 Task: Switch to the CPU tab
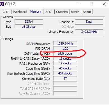tap(6, 12)
